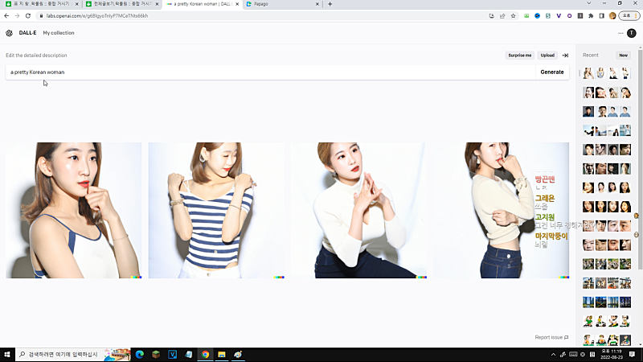The width and height of the screenshot is (643, 362).
Task: Open Microsoft Edge from the taskbar
Action: tap(139, 354)
